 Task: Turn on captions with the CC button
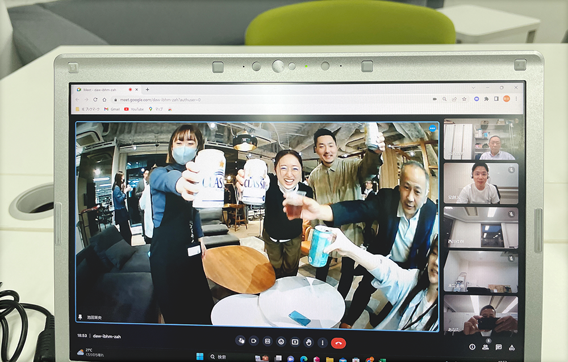(x=268, y=342)
